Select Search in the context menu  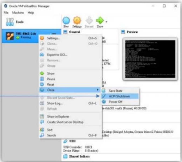click(70, 135)
